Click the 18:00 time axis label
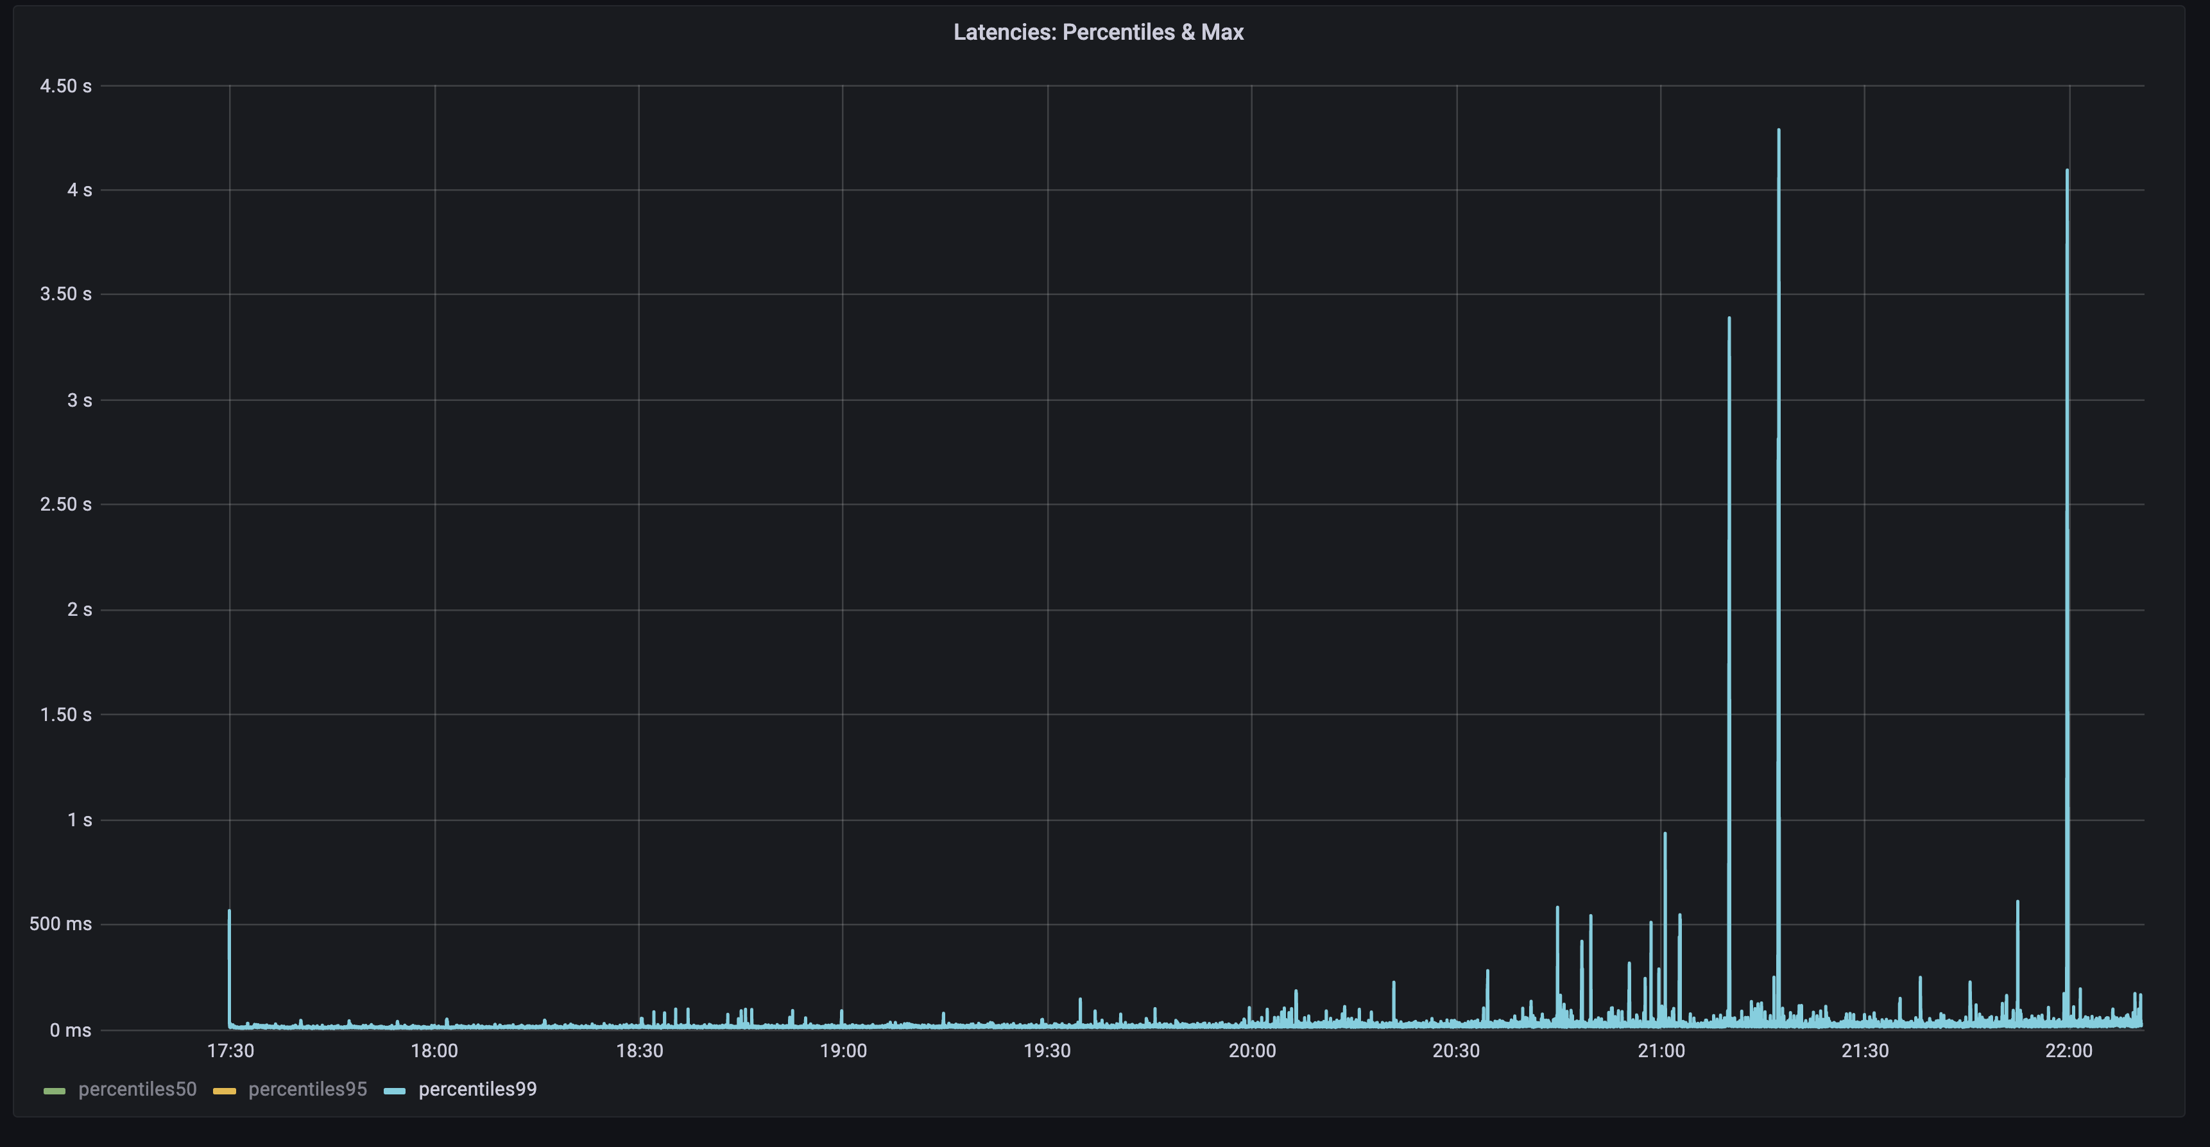 pos(434,1051)
